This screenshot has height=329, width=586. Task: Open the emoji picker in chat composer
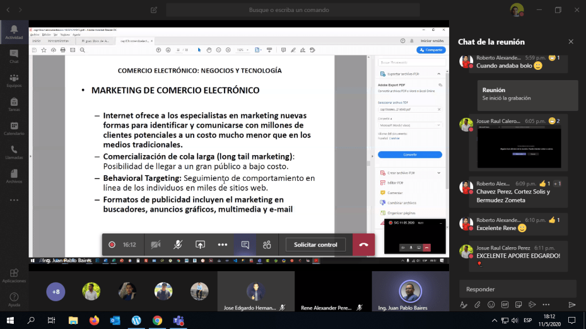pos(491,304)
